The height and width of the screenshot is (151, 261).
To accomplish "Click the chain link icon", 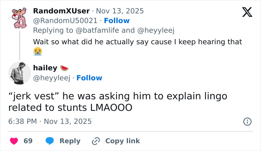I will click(96, 141).
